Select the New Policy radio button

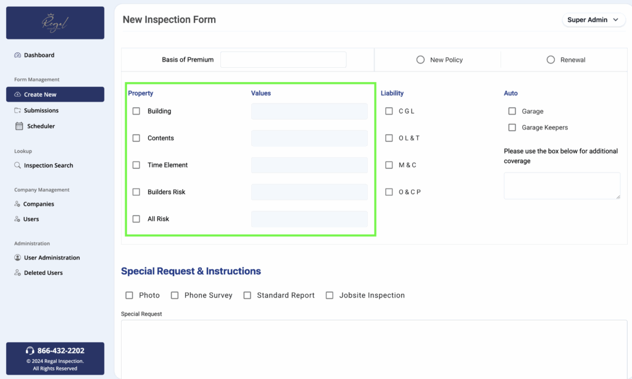pyautogui.click(x=420, y=60)
